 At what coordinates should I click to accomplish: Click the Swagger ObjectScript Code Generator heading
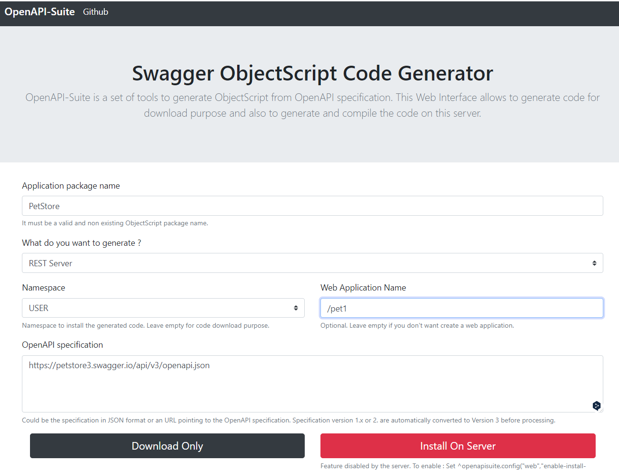[x=312, y=73]
